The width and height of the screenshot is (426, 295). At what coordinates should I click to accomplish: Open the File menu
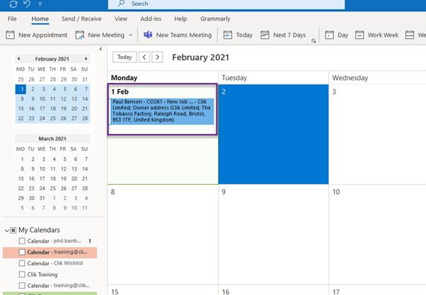coord(12,18)
